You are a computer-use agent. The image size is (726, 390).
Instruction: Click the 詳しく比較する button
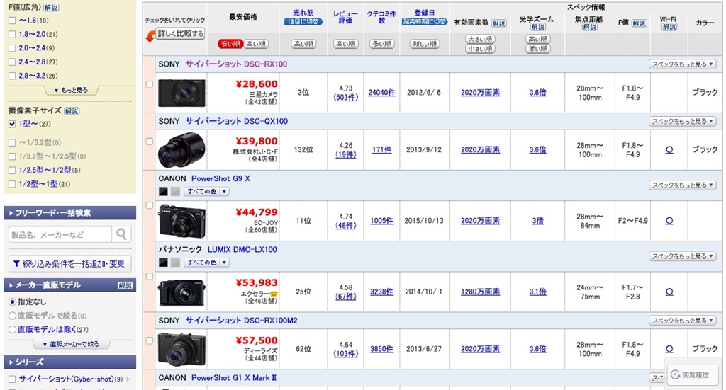tap(180, 34)
